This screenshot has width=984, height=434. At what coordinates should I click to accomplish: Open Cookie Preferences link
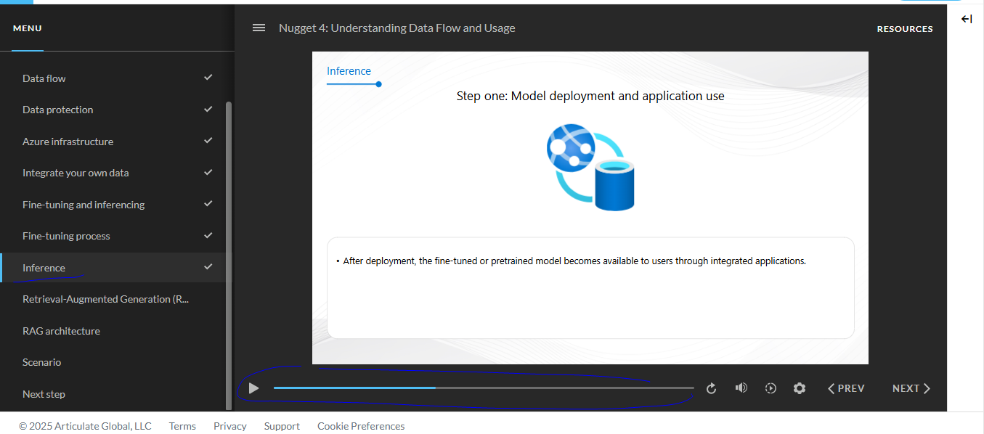tap(361, 426)
